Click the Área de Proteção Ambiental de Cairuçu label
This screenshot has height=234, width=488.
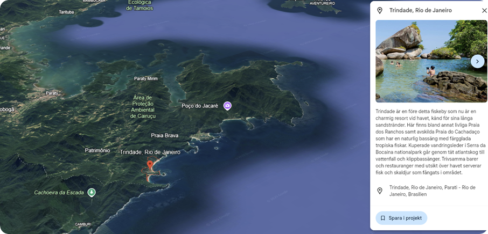[143, 107]
